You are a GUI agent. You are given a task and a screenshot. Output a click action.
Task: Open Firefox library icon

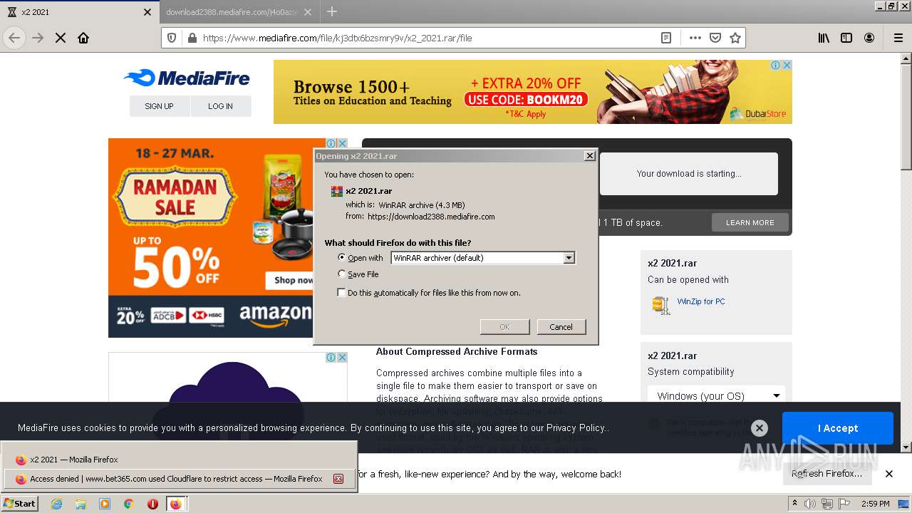point(824,38)
